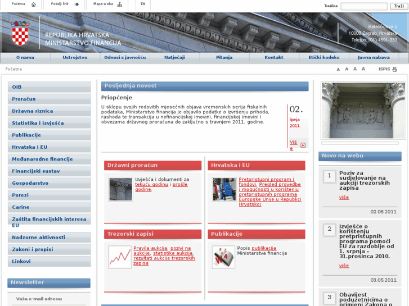409x306 pixels.
Task: Open the Kontakt menu
Action: point(274,58)
